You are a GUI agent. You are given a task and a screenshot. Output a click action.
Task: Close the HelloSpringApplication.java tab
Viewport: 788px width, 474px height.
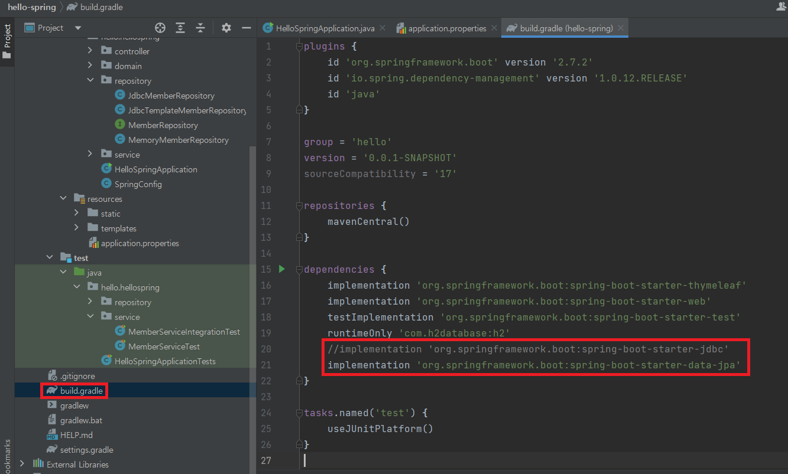(382, 28)
